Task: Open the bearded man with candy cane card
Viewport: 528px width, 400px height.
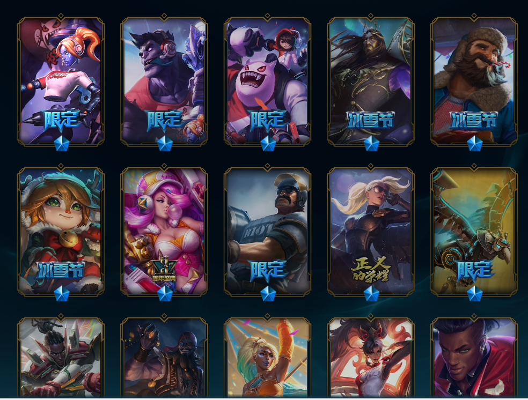Action: pos(474,82)
